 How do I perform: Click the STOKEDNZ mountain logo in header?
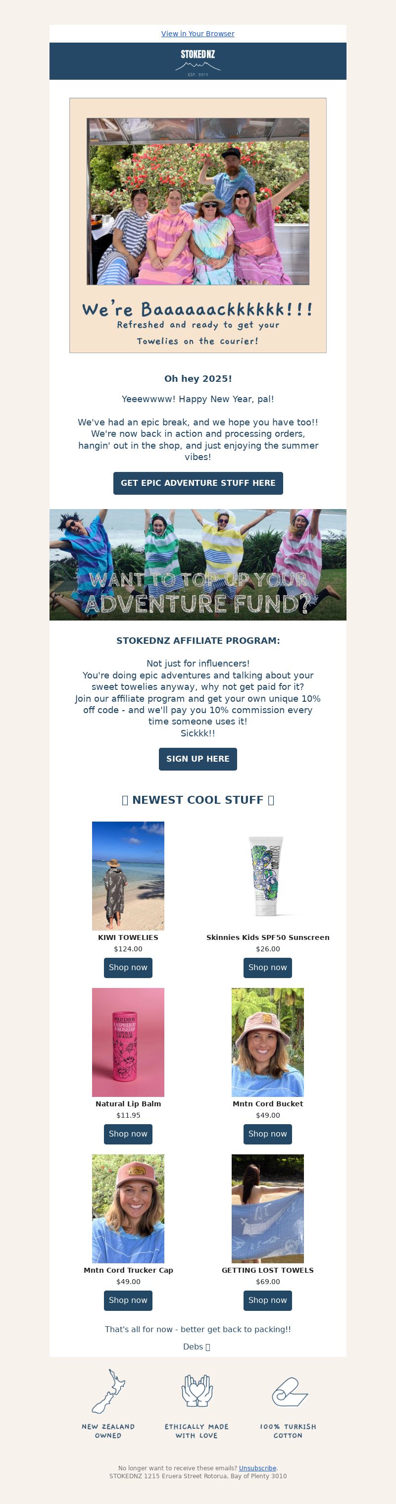(198, 62)
